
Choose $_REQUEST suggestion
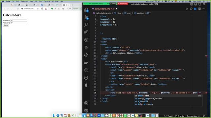pyautogui.click(x=168, y=101)
